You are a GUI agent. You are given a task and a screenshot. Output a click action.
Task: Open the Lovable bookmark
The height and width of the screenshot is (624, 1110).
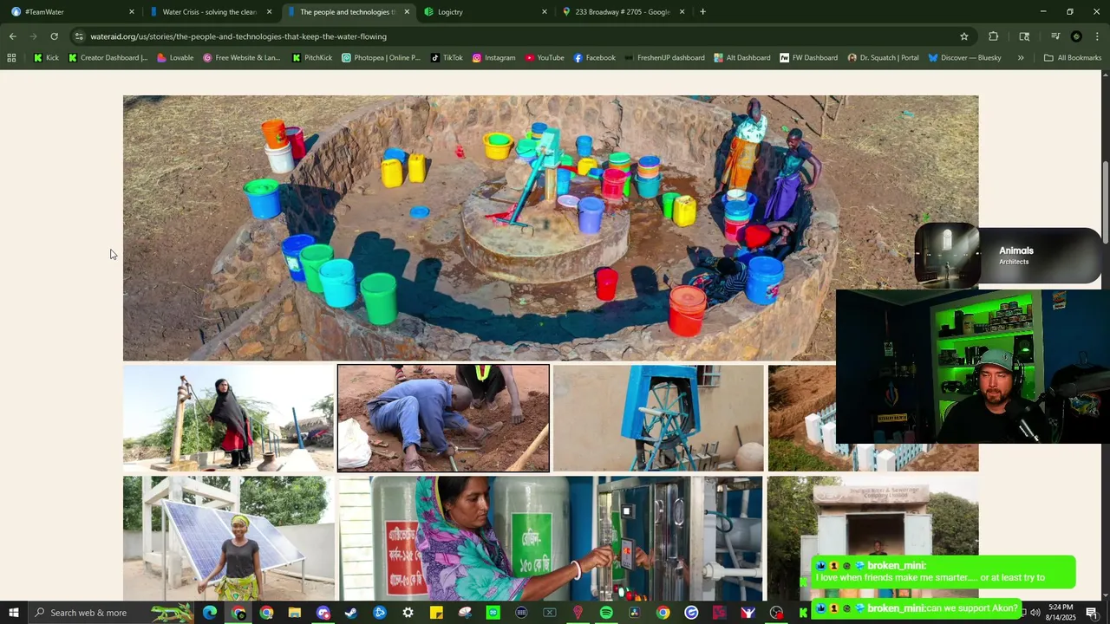tap(175, 58)
